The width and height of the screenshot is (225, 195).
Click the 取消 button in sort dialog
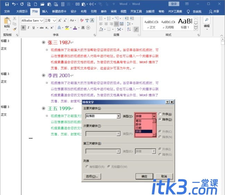164,176
